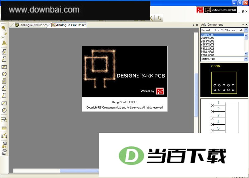Select the Add Component chip icon
Image resolution: width=249 pixels, height=178 pixels.
(x=4, y=28)
